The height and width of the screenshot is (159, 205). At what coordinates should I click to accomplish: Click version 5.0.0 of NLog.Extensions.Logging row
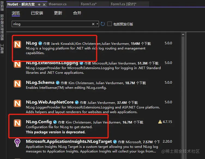coord(168,63)
